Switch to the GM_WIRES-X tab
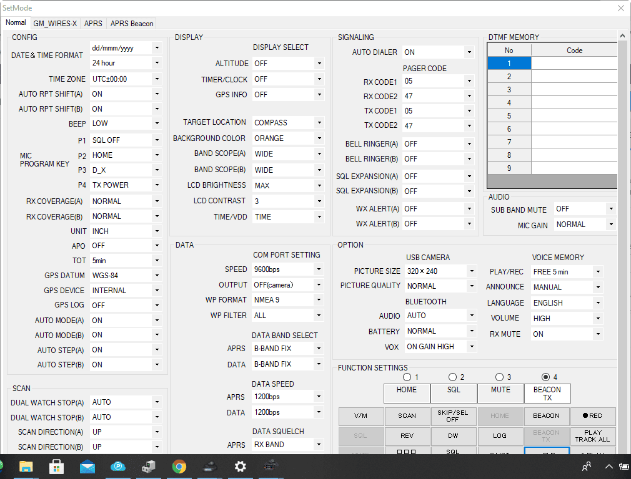Image resolution: width=631 pixels, height=479 pixels. [55, 24]
